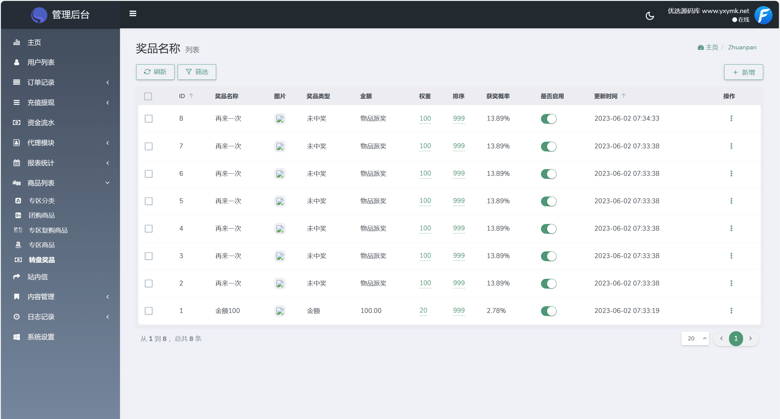Image resolution: width=780 pixels, height=419 pixels.
Task: Go to 用户列表 in the sidebar
Action: 41,62
